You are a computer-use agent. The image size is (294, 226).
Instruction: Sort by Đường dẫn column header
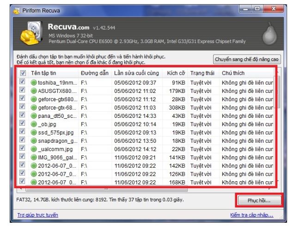tap(95, 73)
